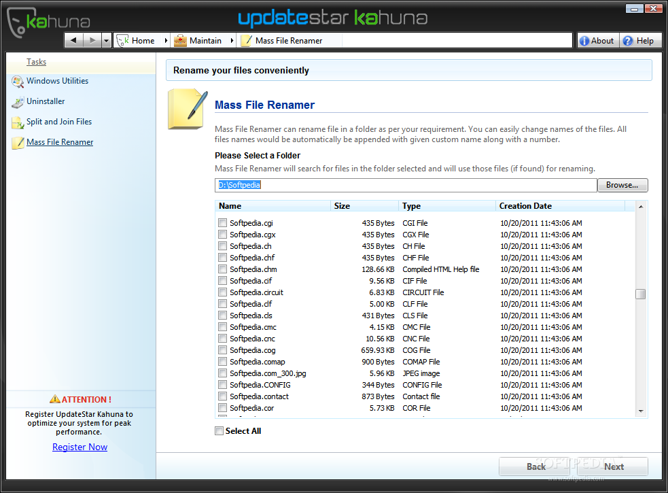The width and height of the screenshot is (668, 493).
Task: Check the Softpedia.ch checkbox
Action: click(x=222, y=245)
